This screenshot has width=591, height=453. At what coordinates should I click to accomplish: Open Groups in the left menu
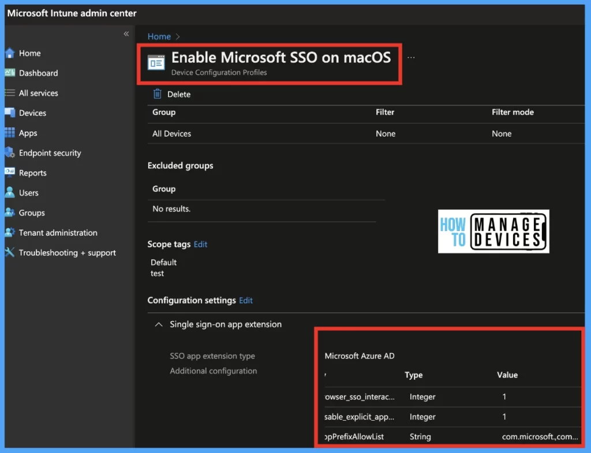32,213
